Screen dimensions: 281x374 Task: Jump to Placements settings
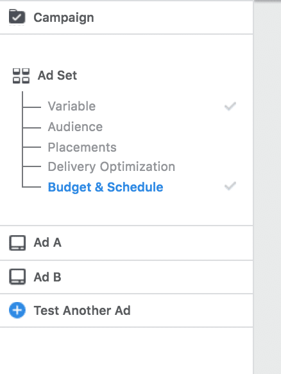tap(82, 147)
